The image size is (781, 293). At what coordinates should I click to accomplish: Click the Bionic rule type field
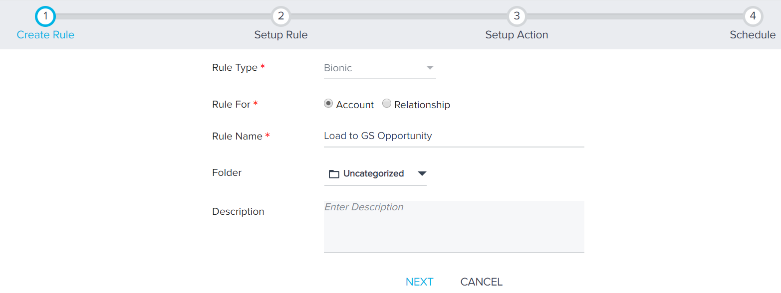380,68
